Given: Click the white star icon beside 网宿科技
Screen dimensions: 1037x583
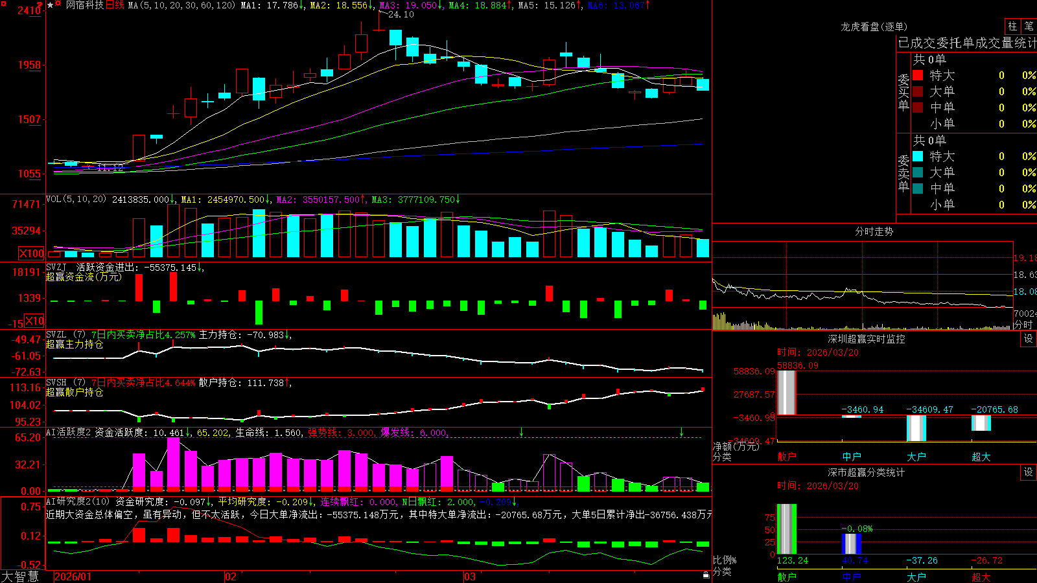Looking at the screenshot, I should coord(51,5).
